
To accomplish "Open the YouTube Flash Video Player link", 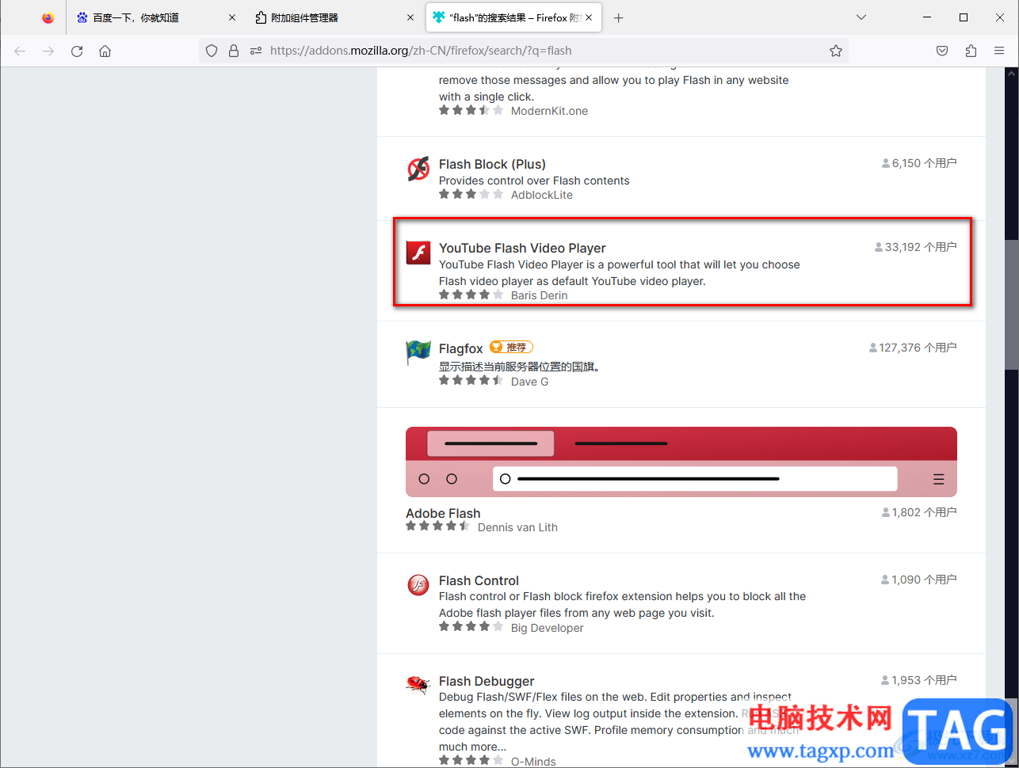I will coord(522,248).
